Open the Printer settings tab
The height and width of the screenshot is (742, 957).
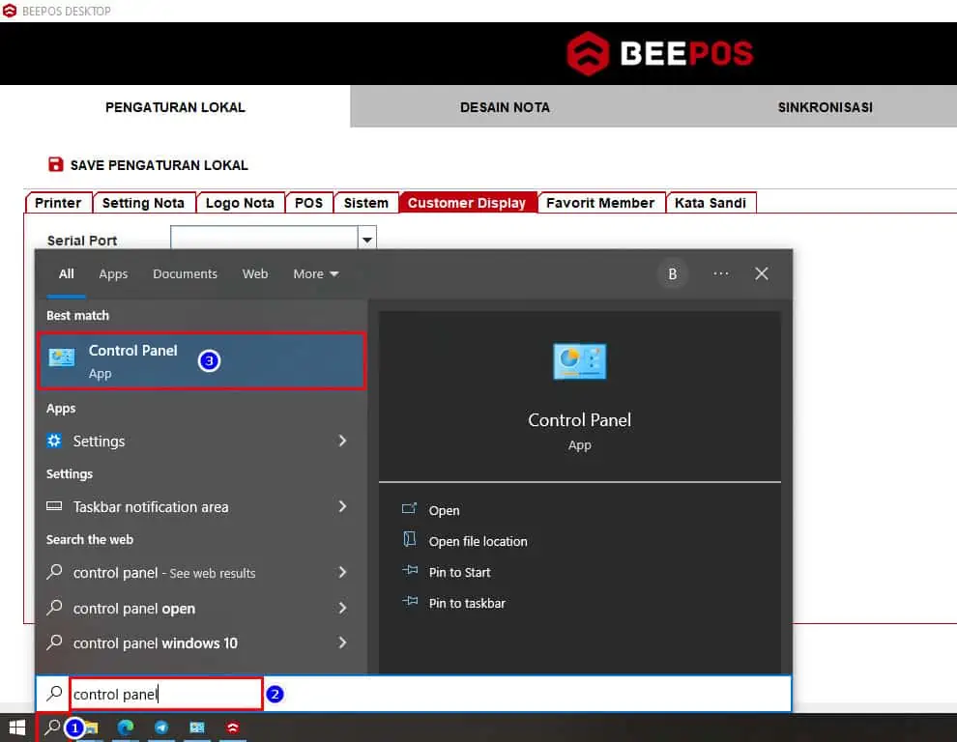pos(58,203)
